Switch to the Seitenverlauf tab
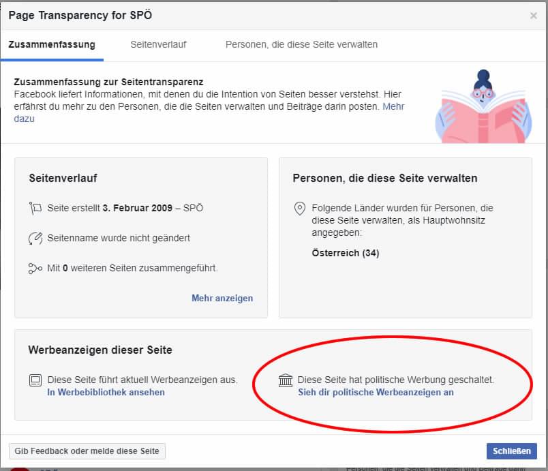Image resolution: width=548 pixels, height=471 pixels. [158, 45]
